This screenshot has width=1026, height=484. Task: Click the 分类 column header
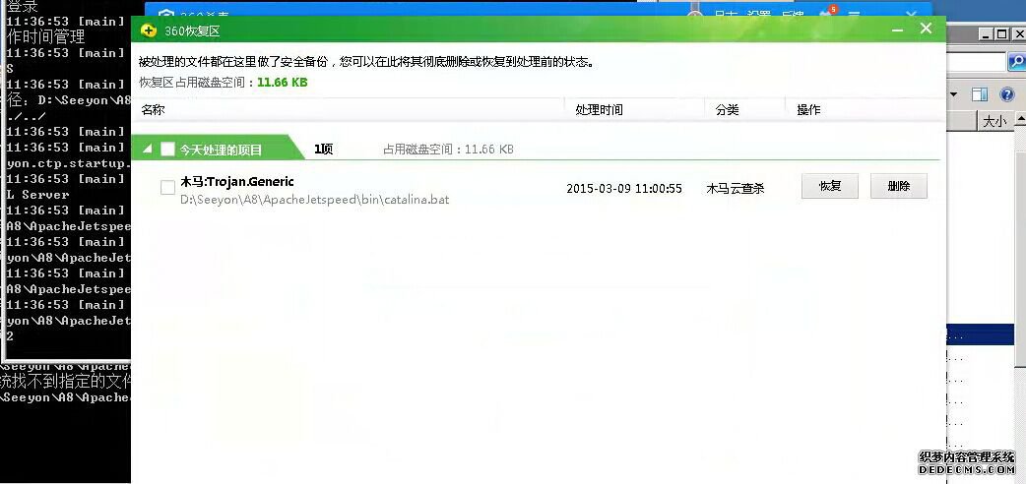point(727,110)
